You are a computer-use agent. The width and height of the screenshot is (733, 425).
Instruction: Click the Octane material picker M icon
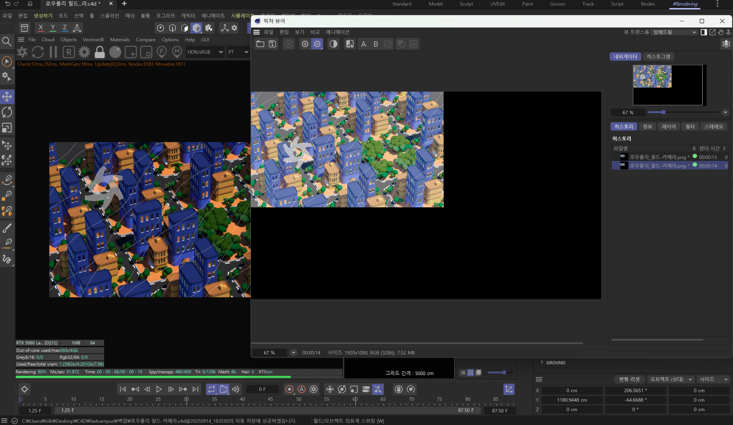(x=177, y=52)
